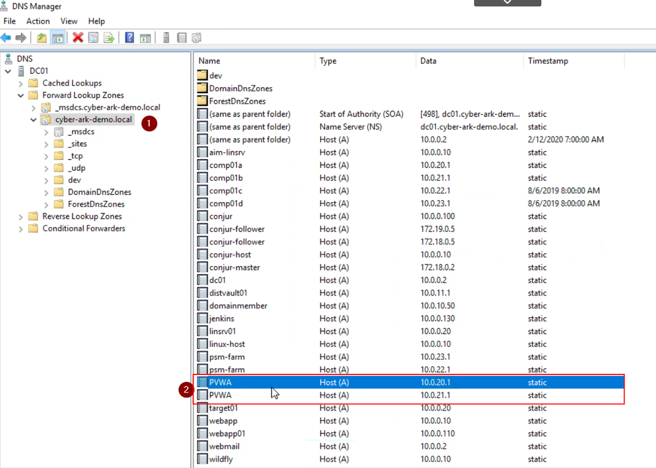The image size is (656, 468).
Task: Select the comp01c host record
Action: [410, 190]
